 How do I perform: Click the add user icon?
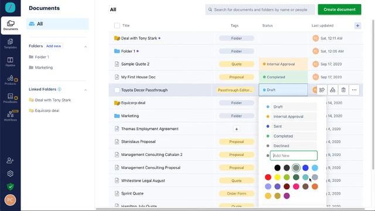point(10,160)
